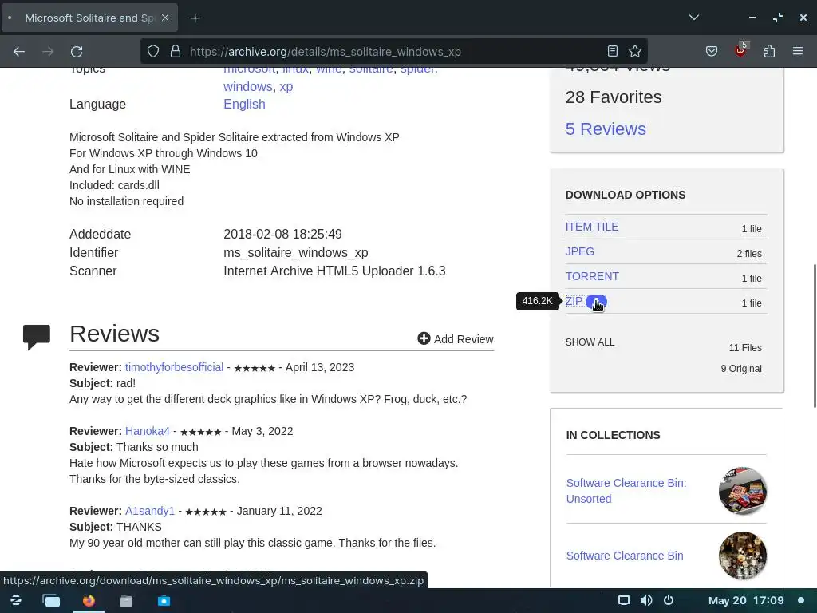Open tracking protection shield icon

[152, 51]
